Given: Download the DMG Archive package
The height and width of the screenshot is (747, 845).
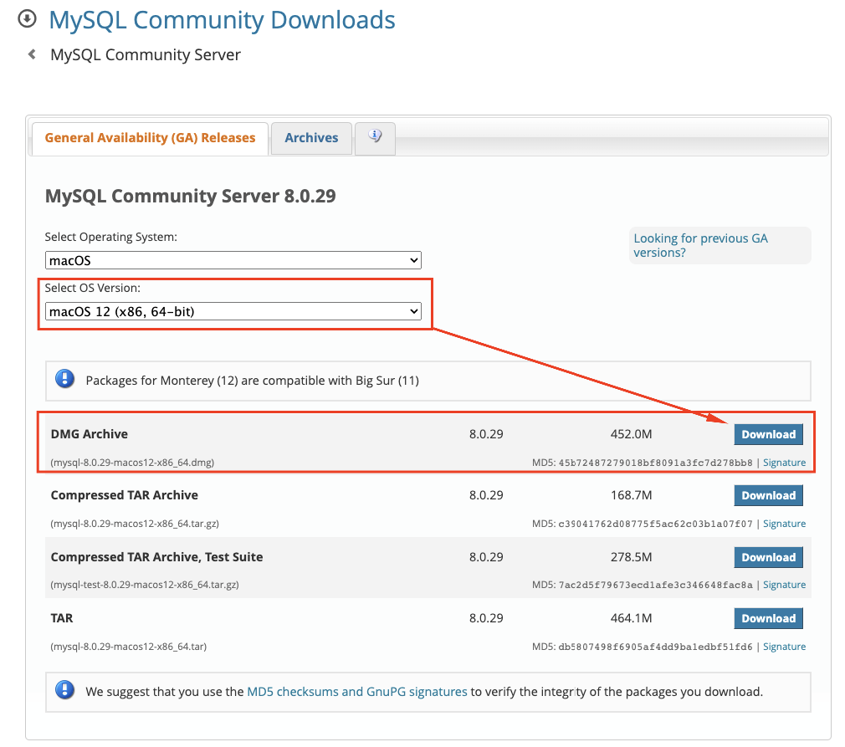Looking at the screenshot, I should 769,434.
